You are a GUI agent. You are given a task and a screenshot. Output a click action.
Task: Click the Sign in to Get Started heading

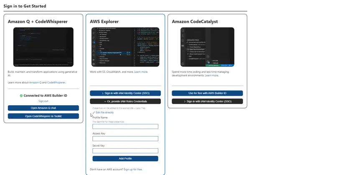click(25, 6)
